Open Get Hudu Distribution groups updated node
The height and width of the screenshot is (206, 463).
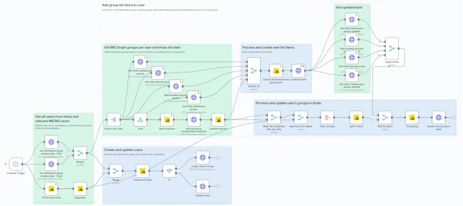click(x=352, y=19)
